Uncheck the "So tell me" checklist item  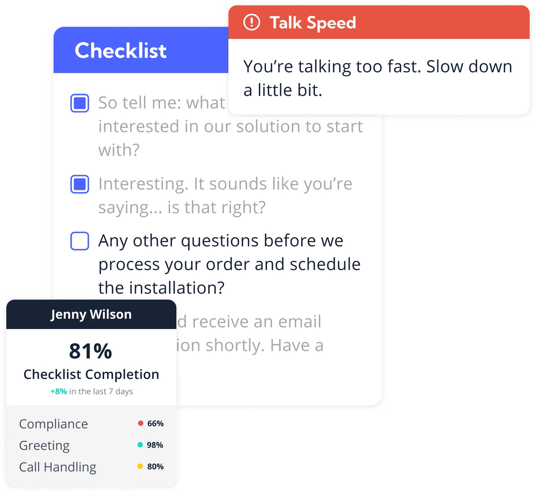(x=80, y=103)
